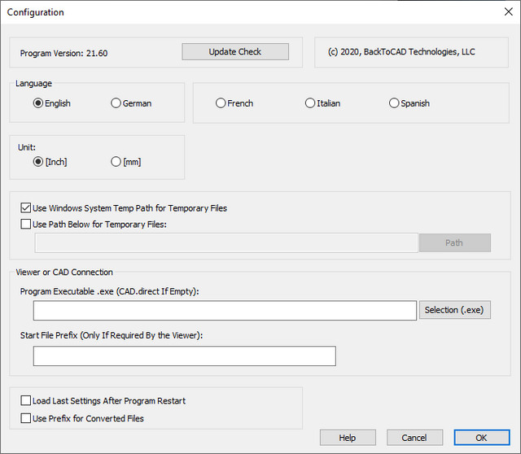
Task: Click the Update Check button
Action: click(x=235, y=51)
